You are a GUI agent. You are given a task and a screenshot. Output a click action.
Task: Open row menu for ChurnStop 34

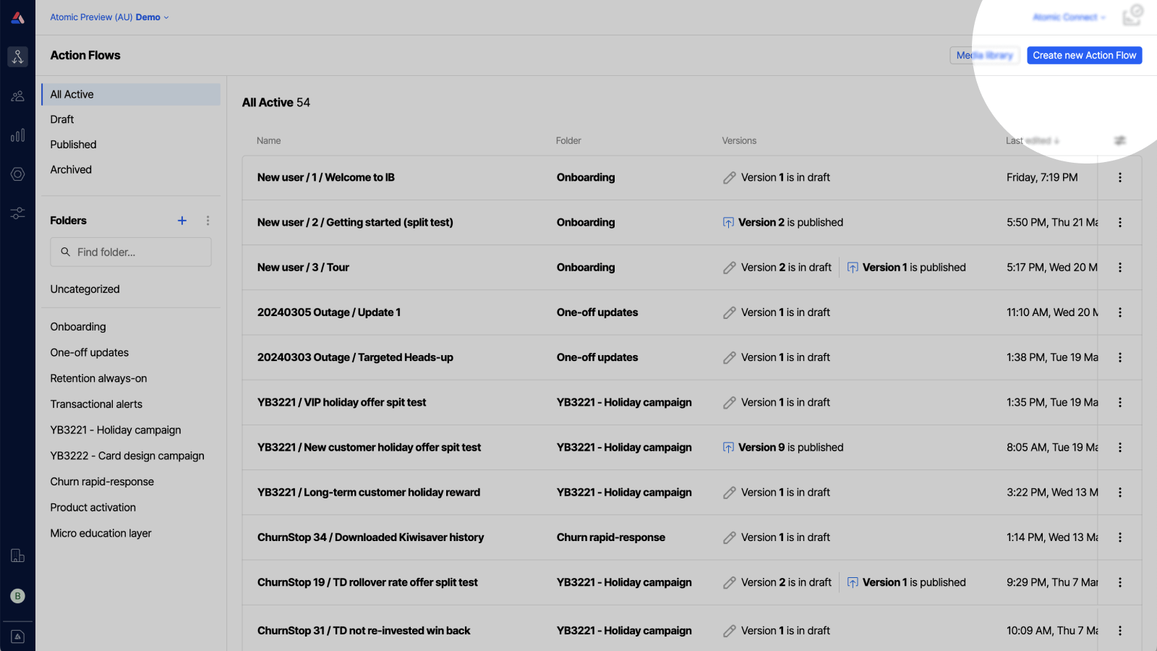pos(1120,537)
